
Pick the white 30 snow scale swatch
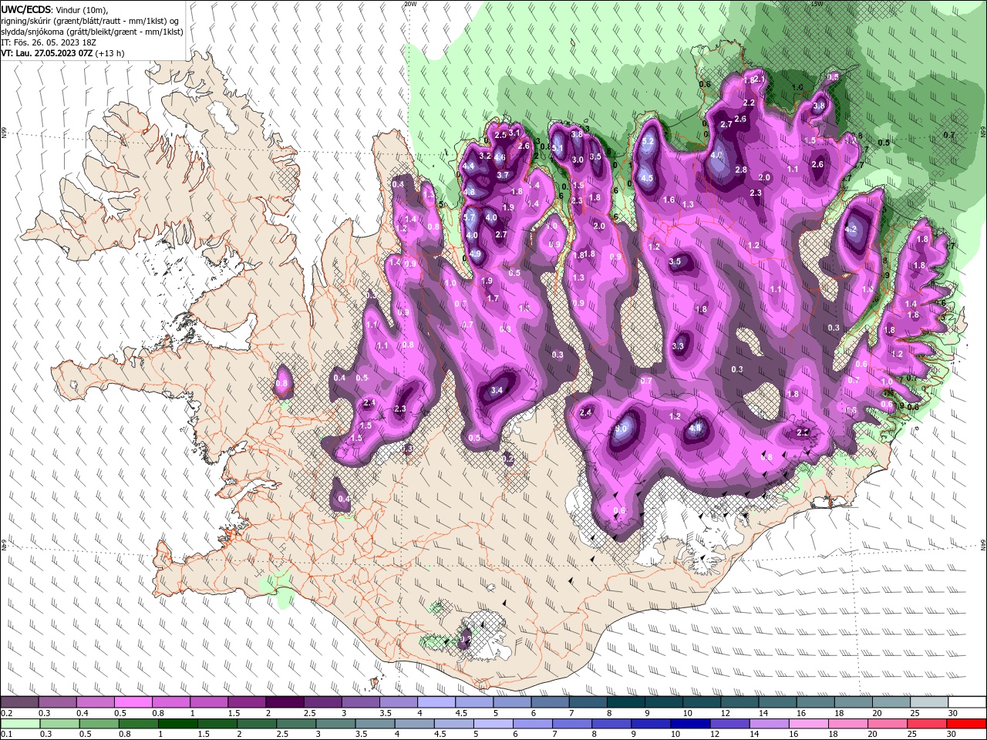pyautogui.click(x=967, y=702)
